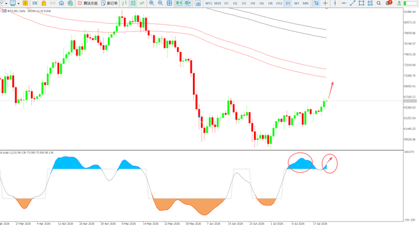This screenshot has width=419, height=225.
Task: Click the 6 May 2026 date label
Action: point(129,223)
